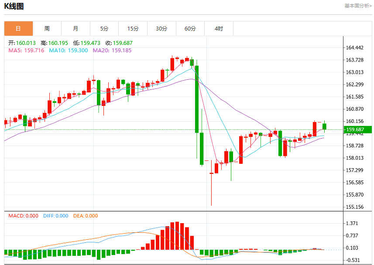Select the 日 daily chart tab

pyautogui.click(x=19, y=29)
